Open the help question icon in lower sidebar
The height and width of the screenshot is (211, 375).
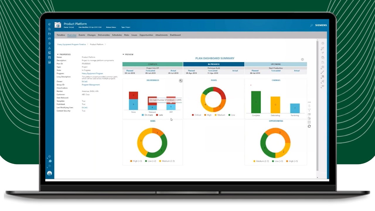(x=50, y=166)
